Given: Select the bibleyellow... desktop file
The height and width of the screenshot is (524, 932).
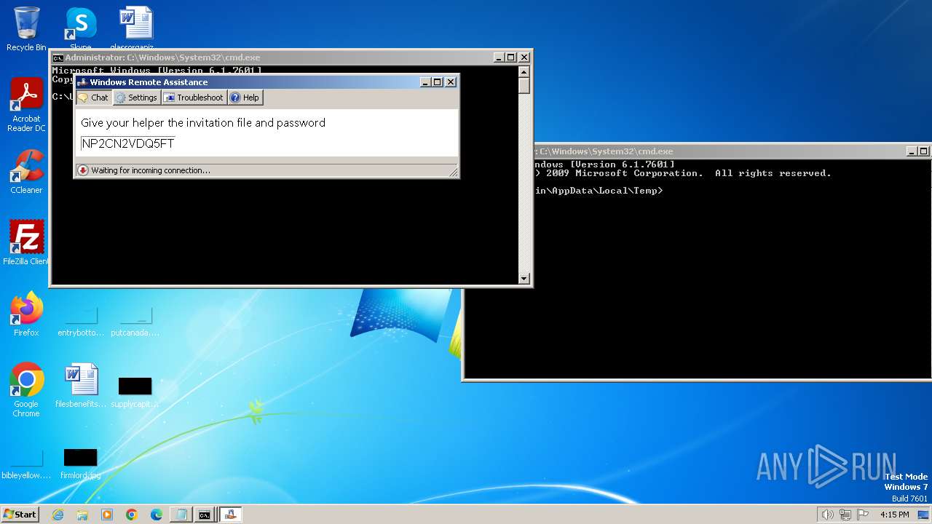Looking at the screenshot, I should coord(26,464).
